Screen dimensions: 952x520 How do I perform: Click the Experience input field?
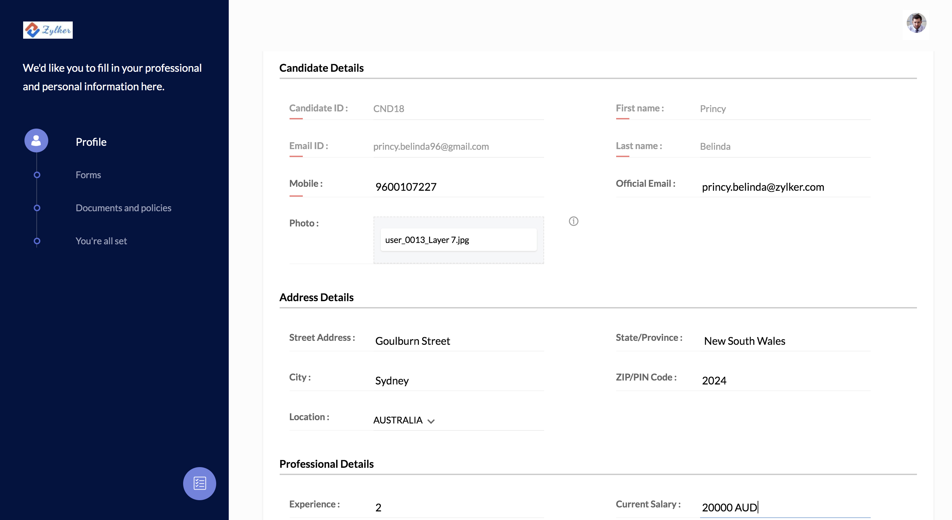458,507
